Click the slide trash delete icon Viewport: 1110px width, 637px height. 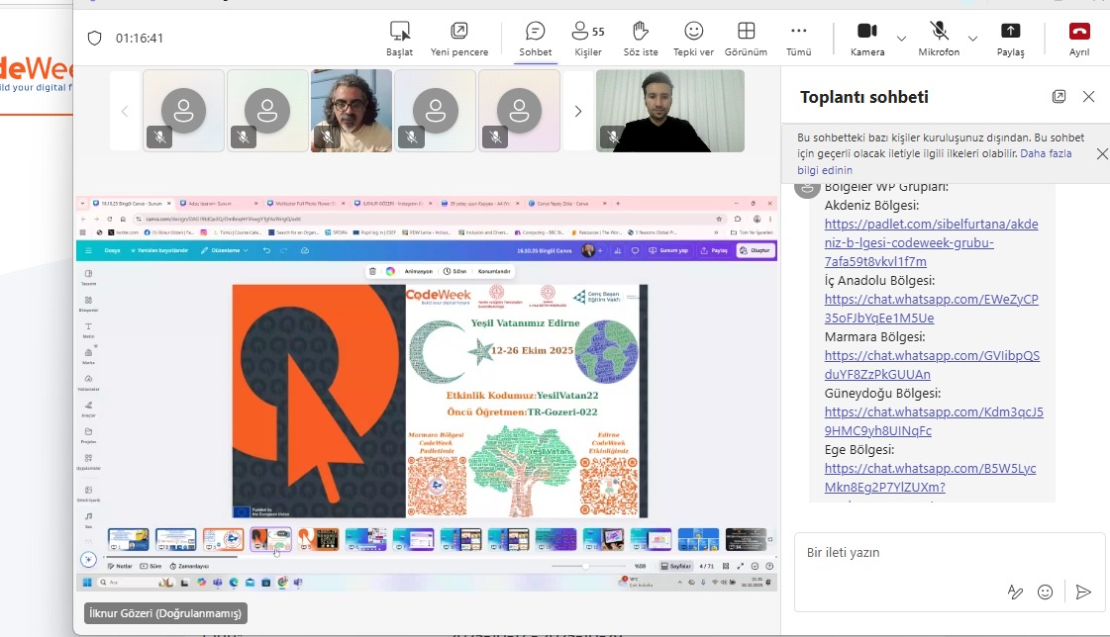coord(372,271)
